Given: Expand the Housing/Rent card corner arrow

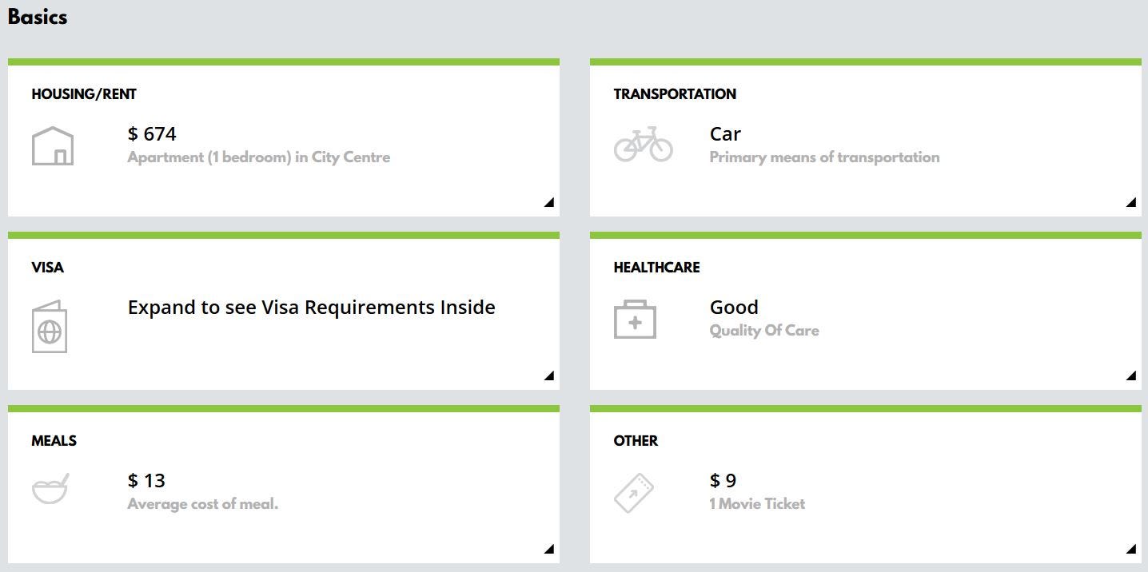Looking at the screenshot, I should 548,203.
